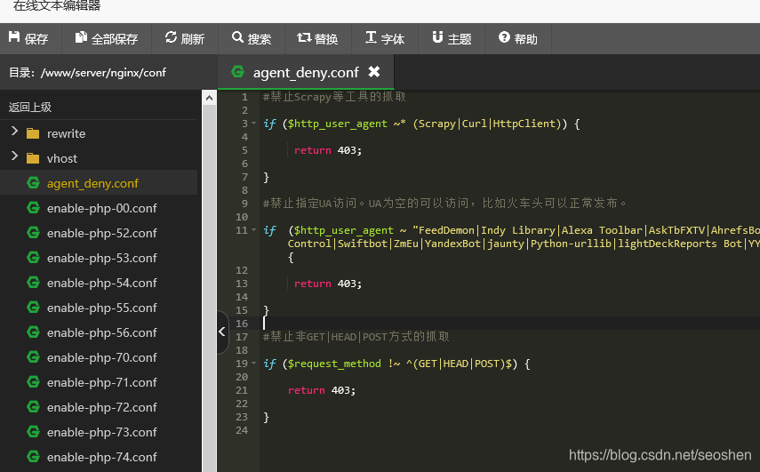The height and width of the screenshot is (472, 760).
Task: Click the sidebar vertical scrollbar track
Action: coord(210,288)
